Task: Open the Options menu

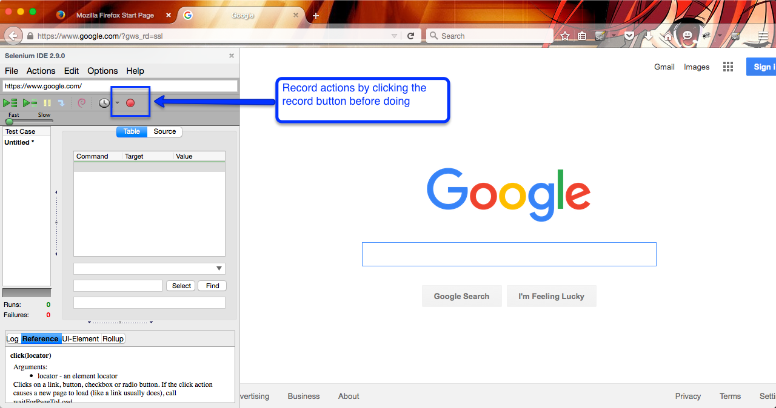Action: click(x=102, y=71)
